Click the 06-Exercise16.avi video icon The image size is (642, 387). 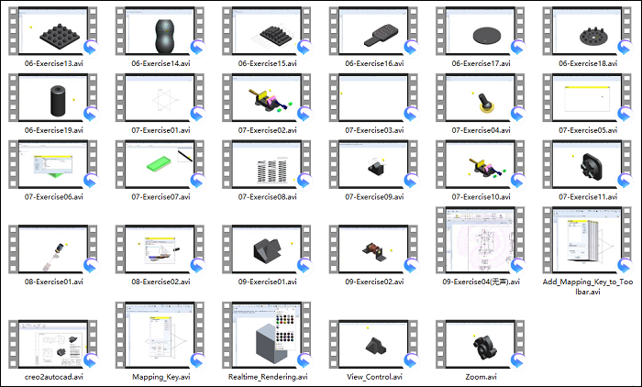point(374,31)
